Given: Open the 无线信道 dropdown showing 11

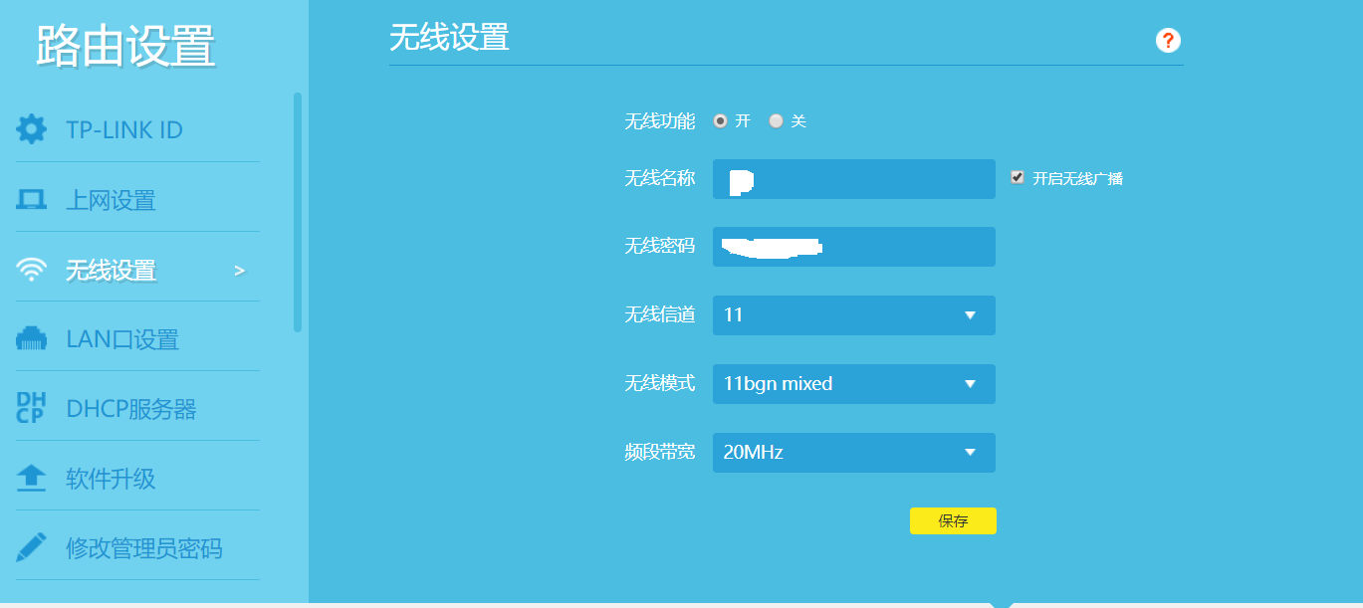Looking at the screenshot, I should (x=853, y=315).
